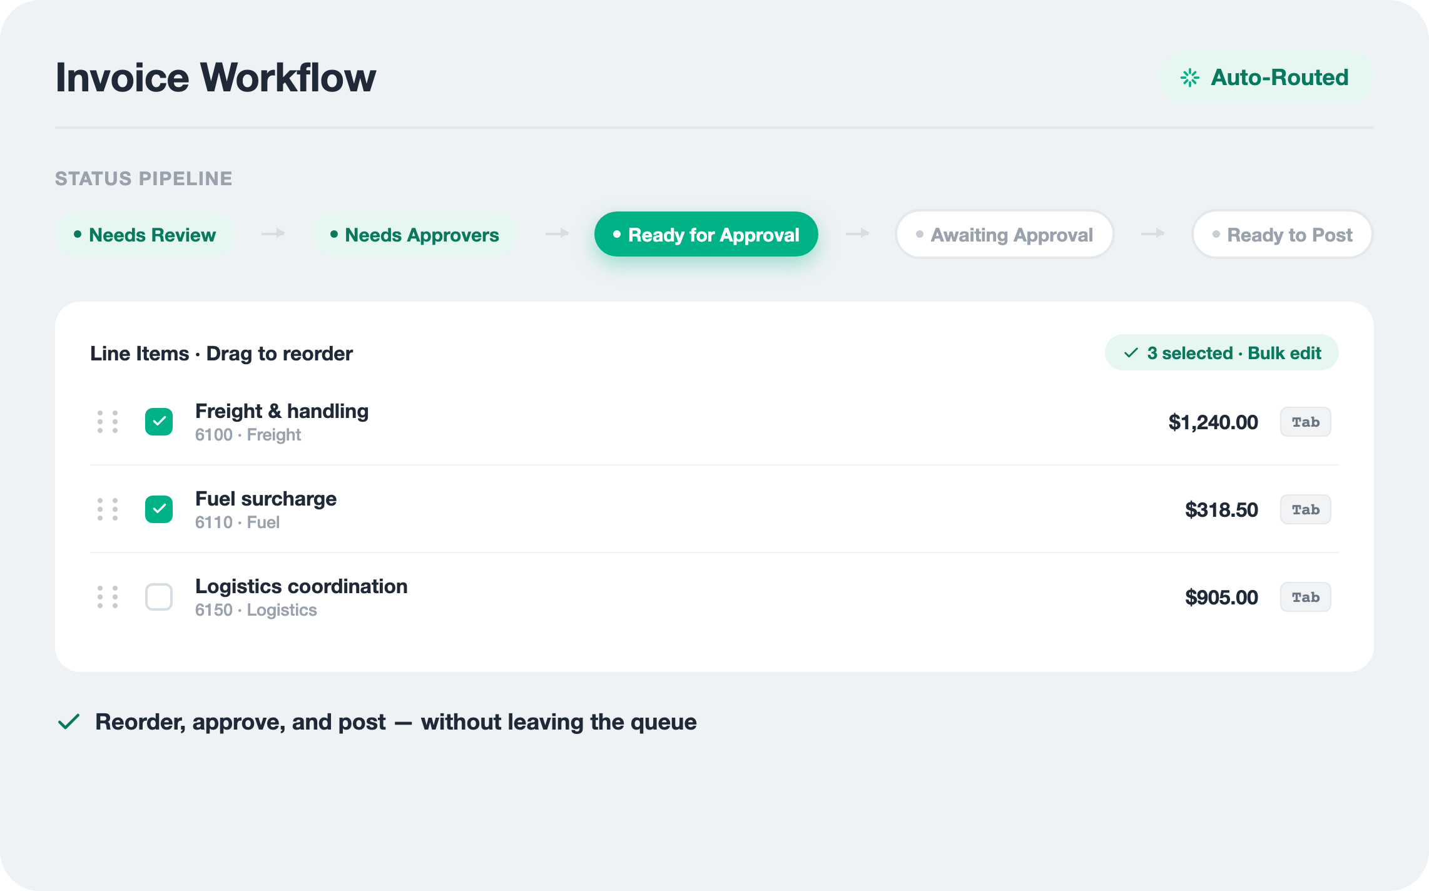Click the $318.50 amount
This screenshot has width=1429, height=891.
(1221, 510)
